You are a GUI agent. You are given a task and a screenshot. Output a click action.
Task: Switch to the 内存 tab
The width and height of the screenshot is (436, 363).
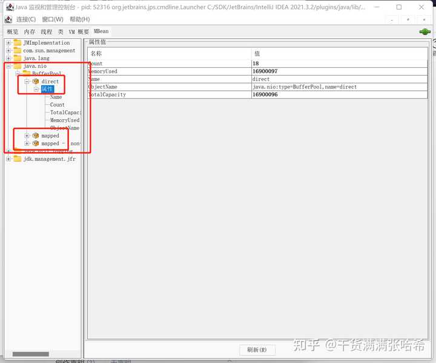pyautogui.click(x=30, y=31)
